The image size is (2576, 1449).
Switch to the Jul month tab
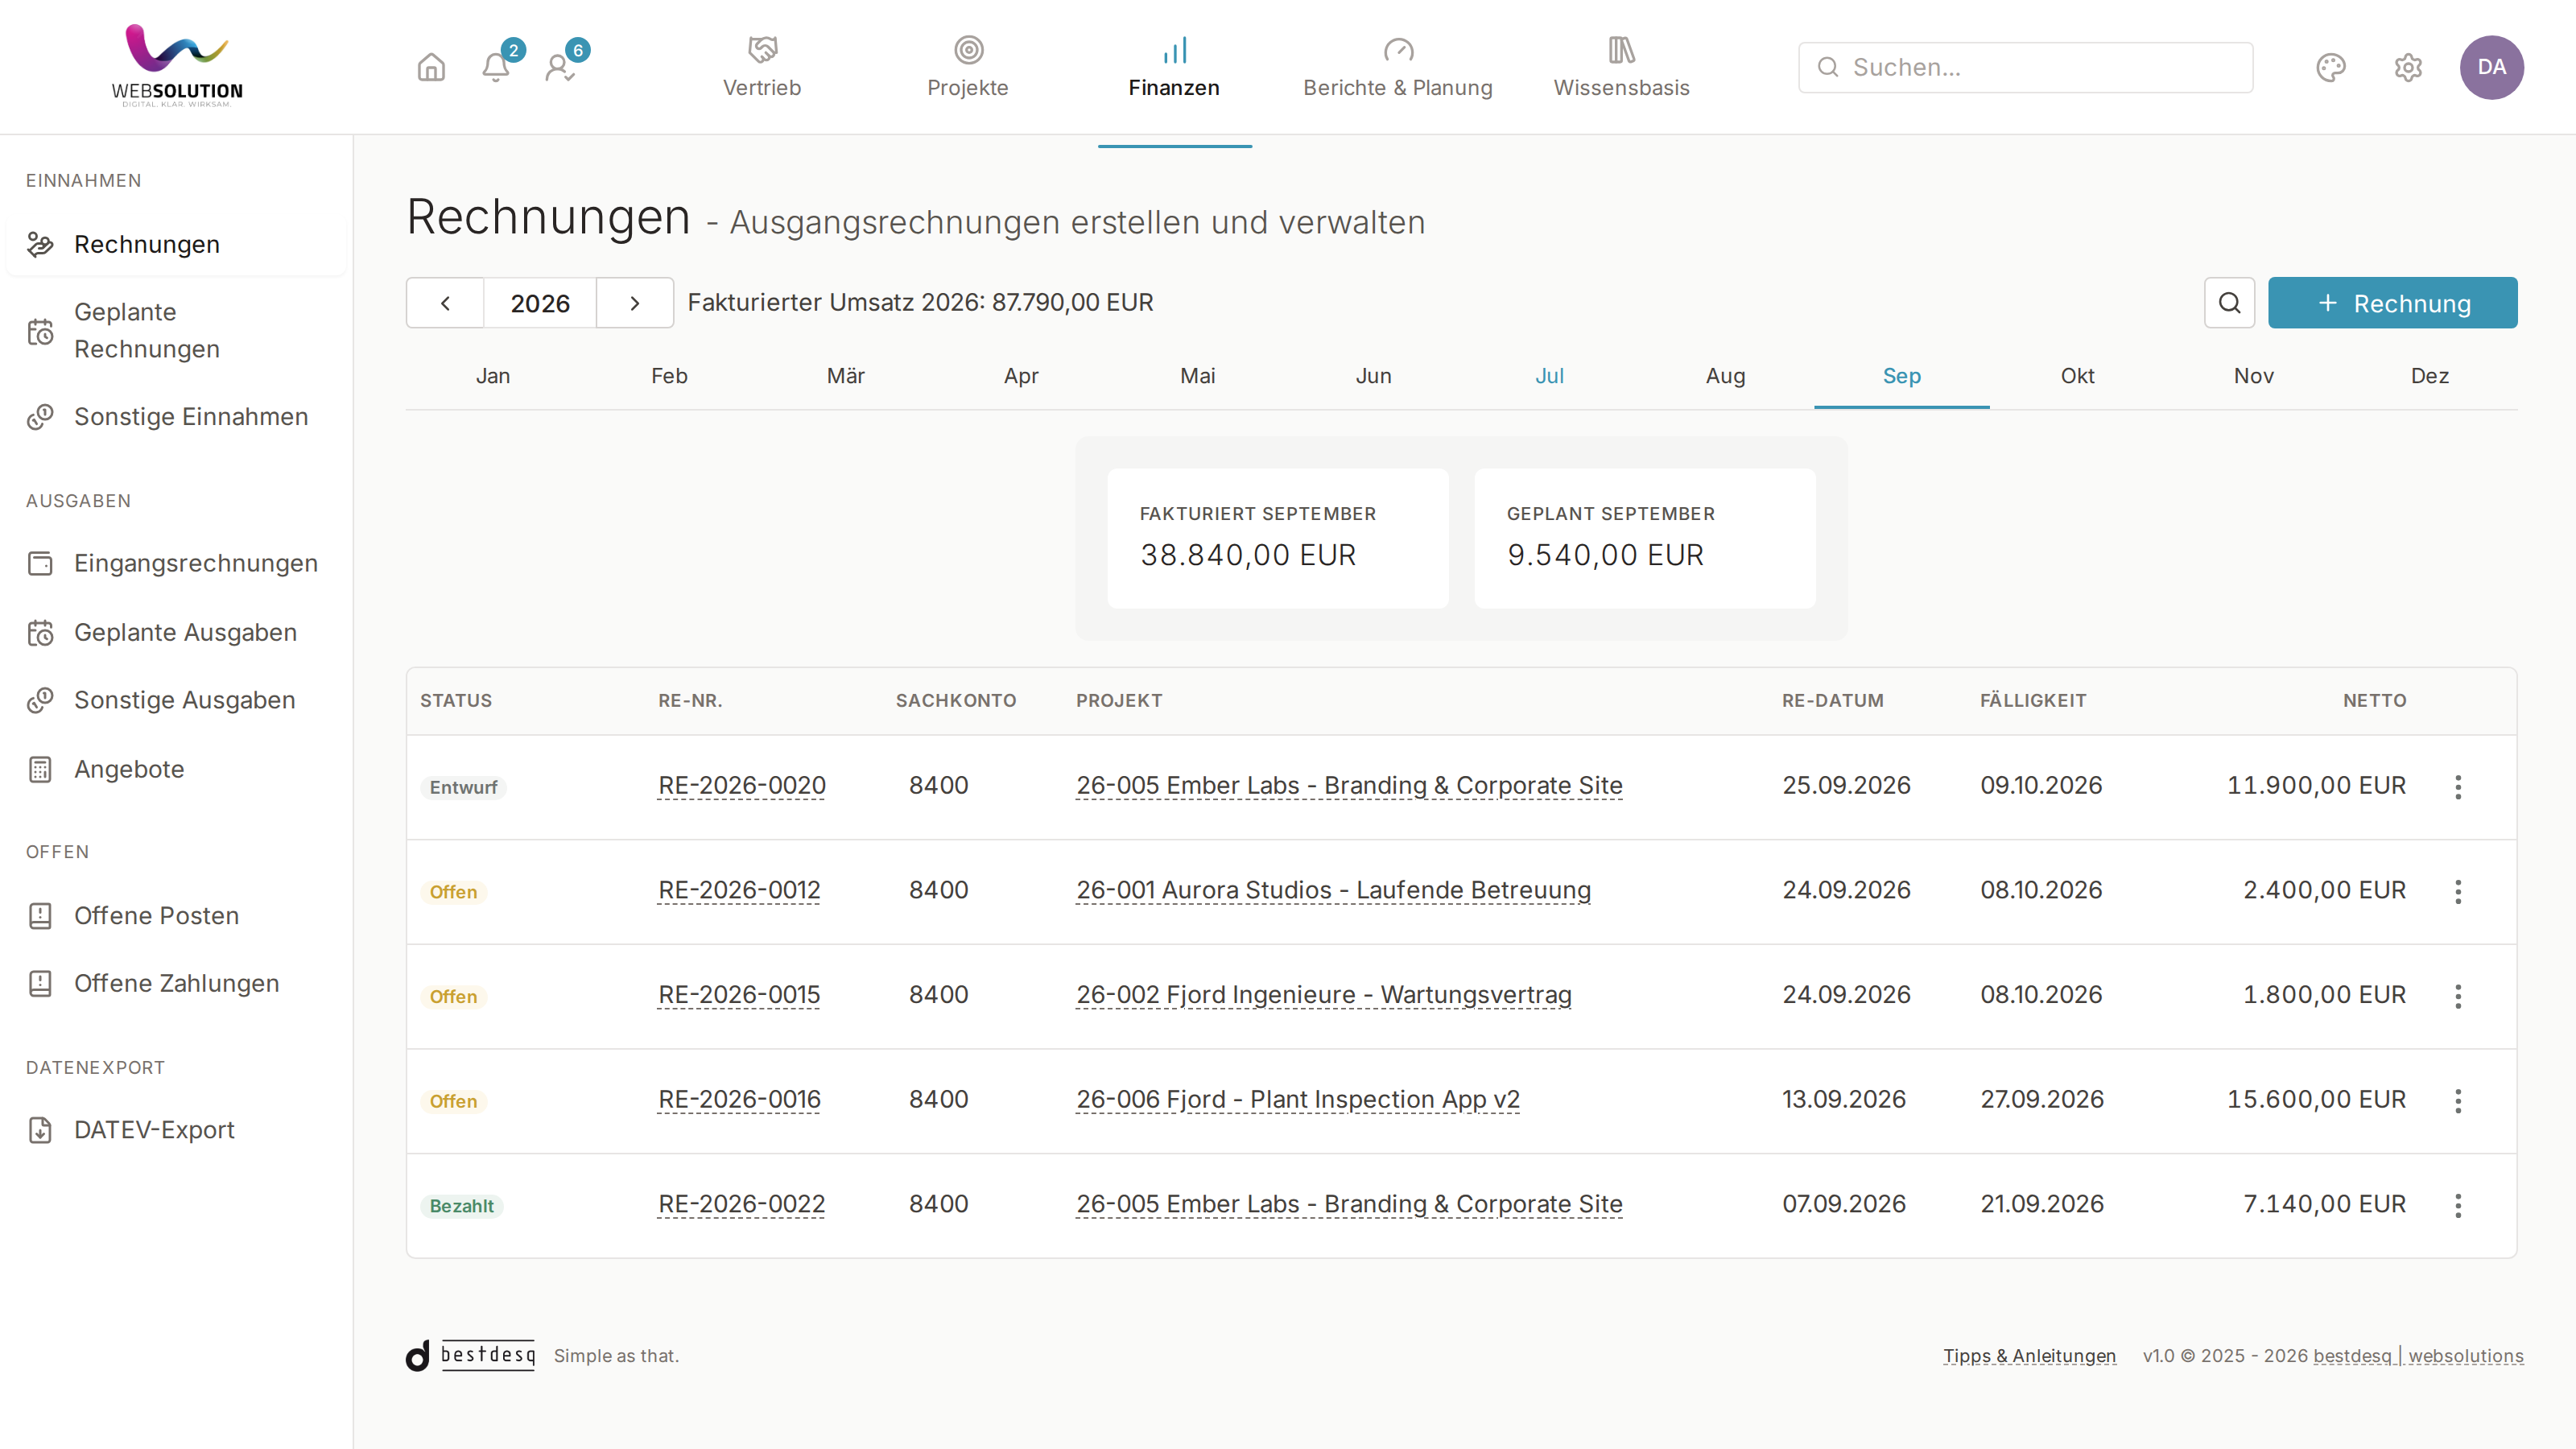[x=1549, y=376]
